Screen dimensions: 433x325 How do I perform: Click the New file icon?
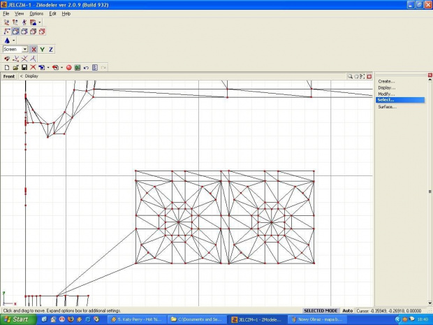click(x=7, y=68)
